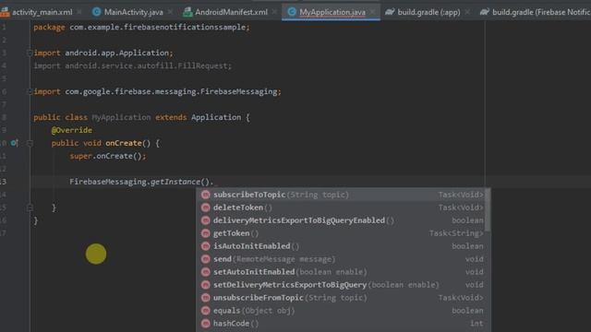Click the FirebaseMessaging import statement

(157, 91)
